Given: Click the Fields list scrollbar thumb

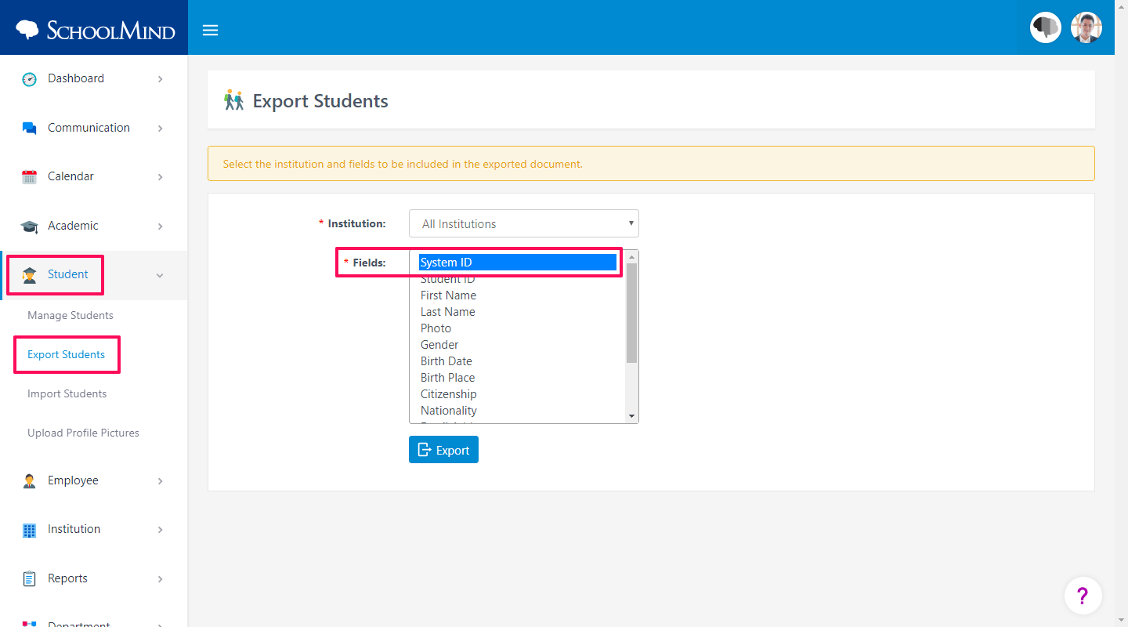Looking at the screenshot, I should pos(631,313).
